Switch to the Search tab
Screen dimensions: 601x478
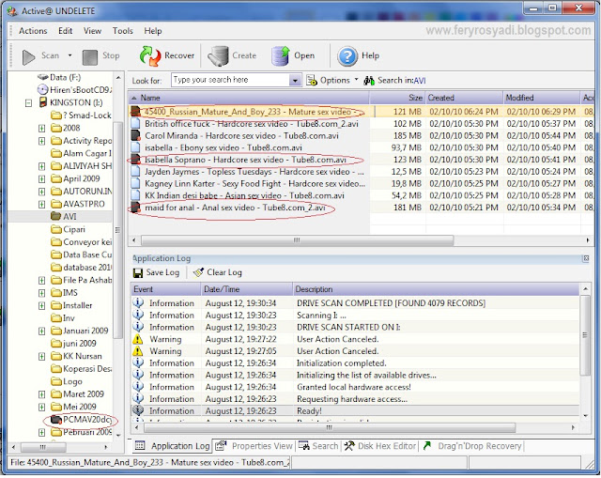[318, 446]
